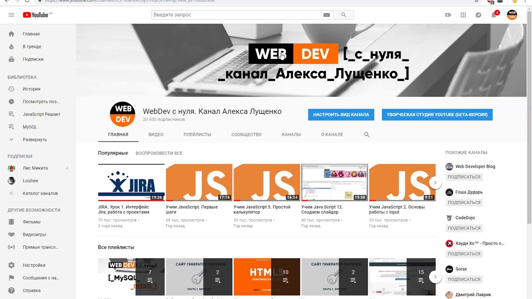
Task: Select the ГЛАВНАЯ channel tab
Action: [x=118, y=135]
